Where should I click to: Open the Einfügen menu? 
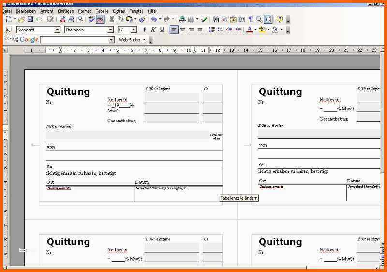66,11
